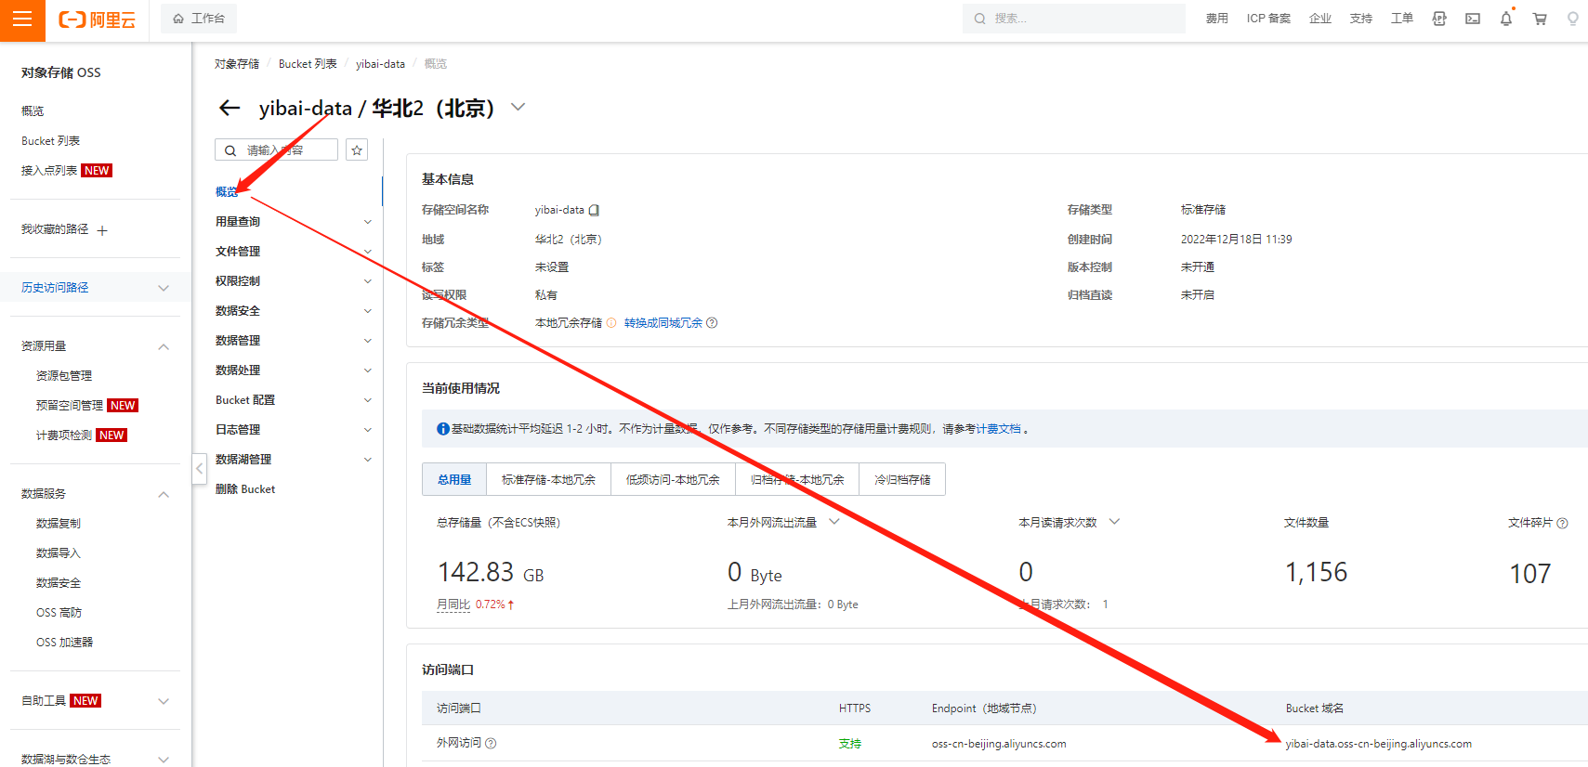
Task: Click the Bucket 列表 breadcrumb
Action: tap(308, 64)
